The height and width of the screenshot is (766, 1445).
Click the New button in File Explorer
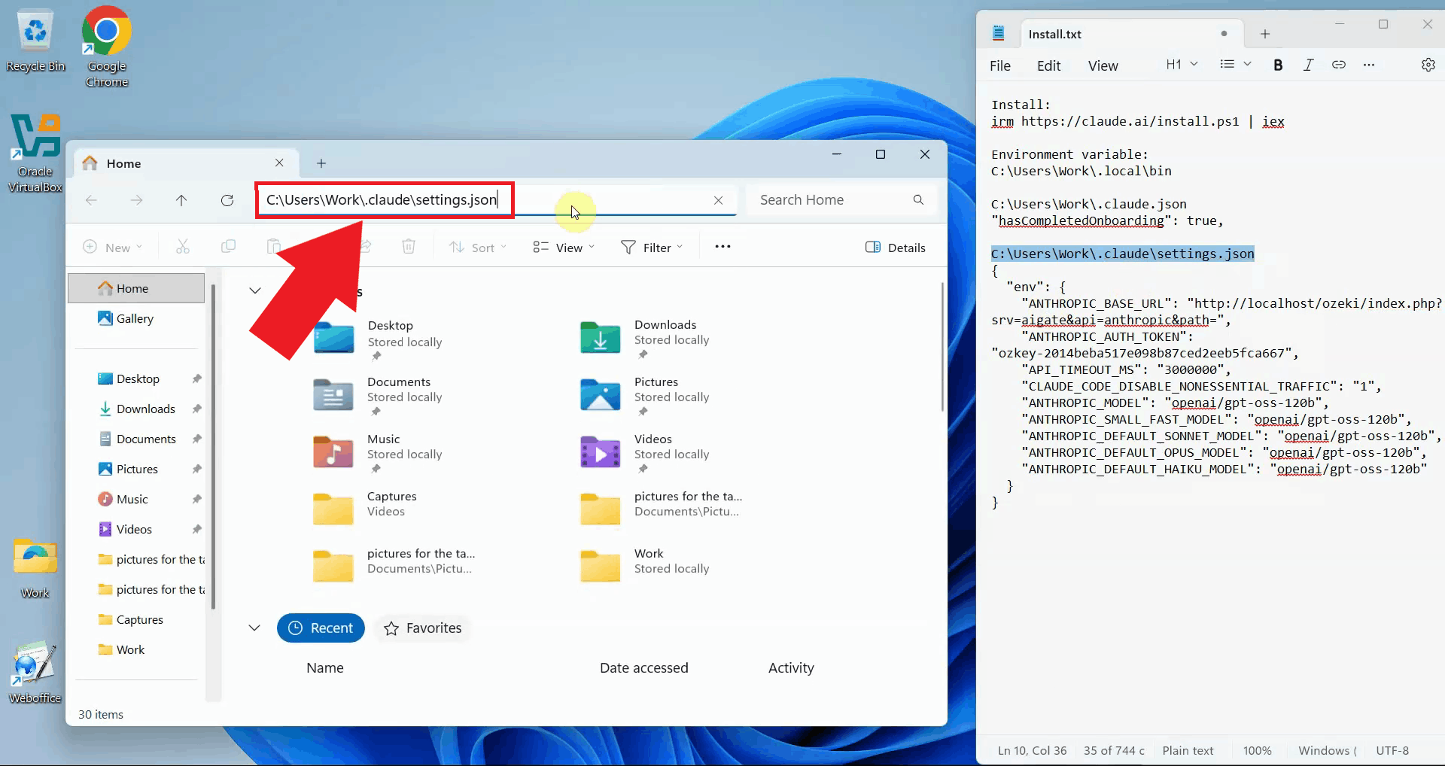pos(113,246)
